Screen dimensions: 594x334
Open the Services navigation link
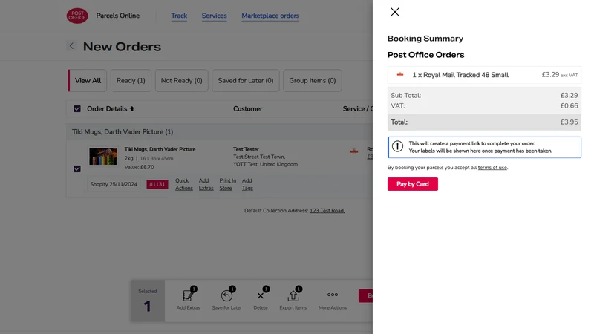(x=214, y=16)
